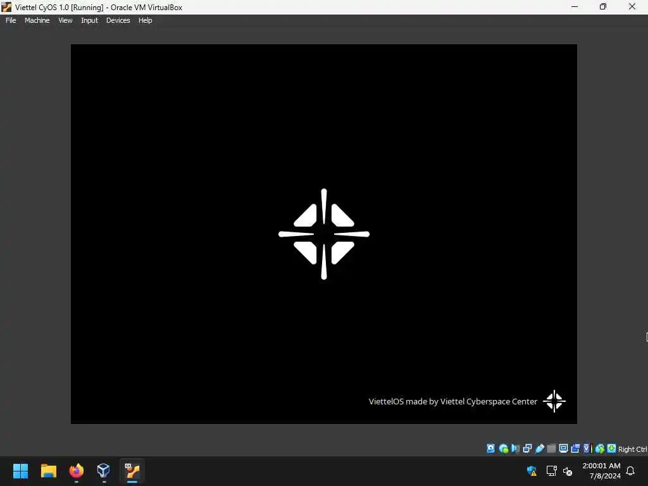The height and width of the screenshot is (486, 648).
Task: Click the USB devices status icon
Action: pyautogui.click(x=539, y=449)
